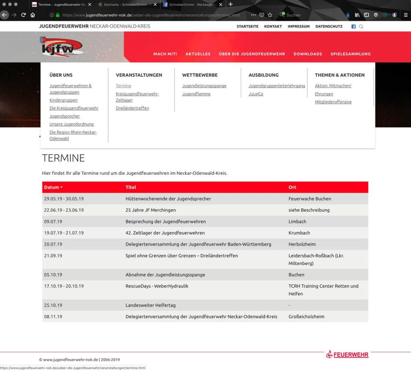The width and height of the screenshot is (411, 370).
Task: Toggle the sidebar with the toolbar icon
Action: tap(367, 15)
